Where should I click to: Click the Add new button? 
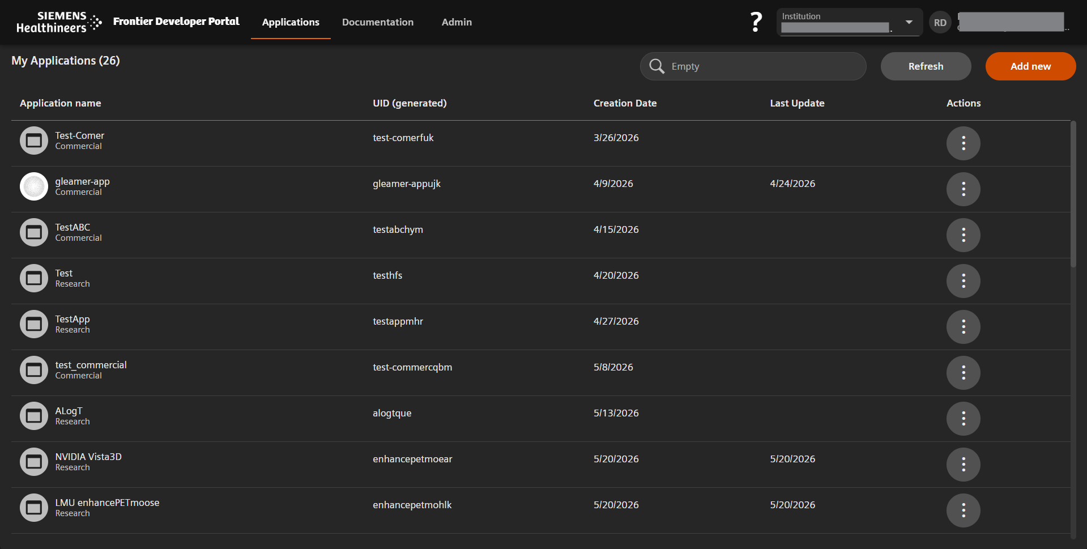point(1030,66)
